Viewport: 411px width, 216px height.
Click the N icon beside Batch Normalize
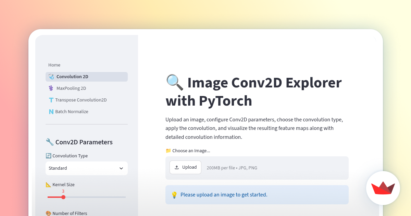[x=51, y=112]
